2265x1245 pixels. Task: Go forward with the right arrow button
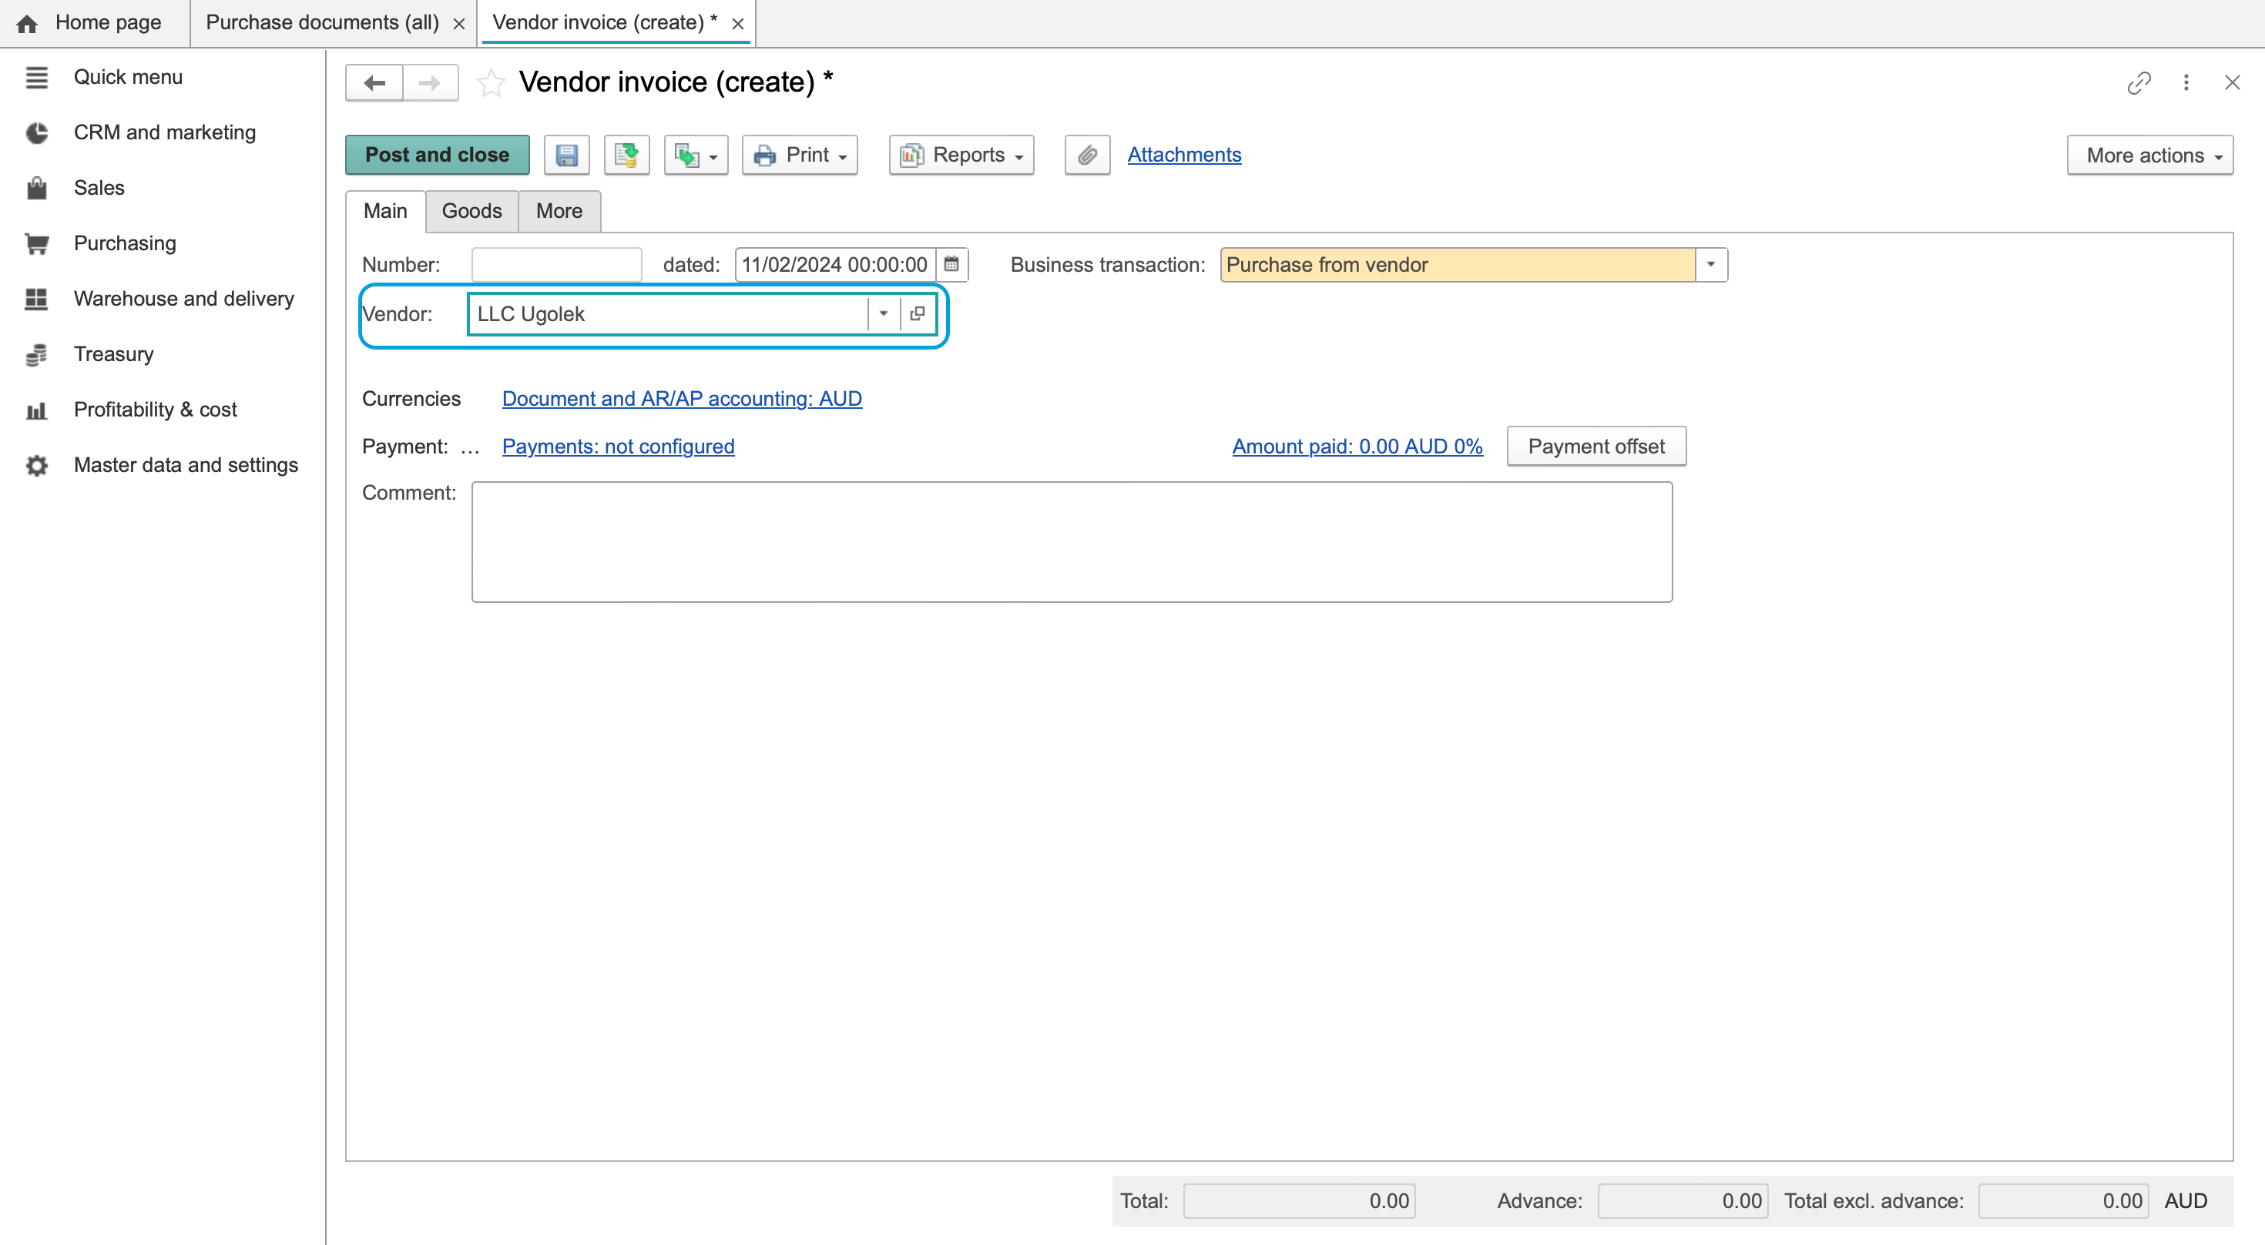point(430,82)
